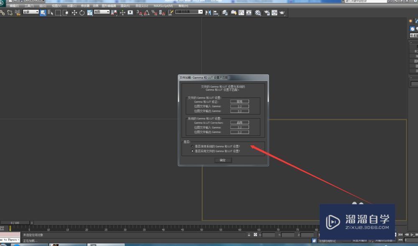Confirm the dialog with 确定

pos(222,160)
